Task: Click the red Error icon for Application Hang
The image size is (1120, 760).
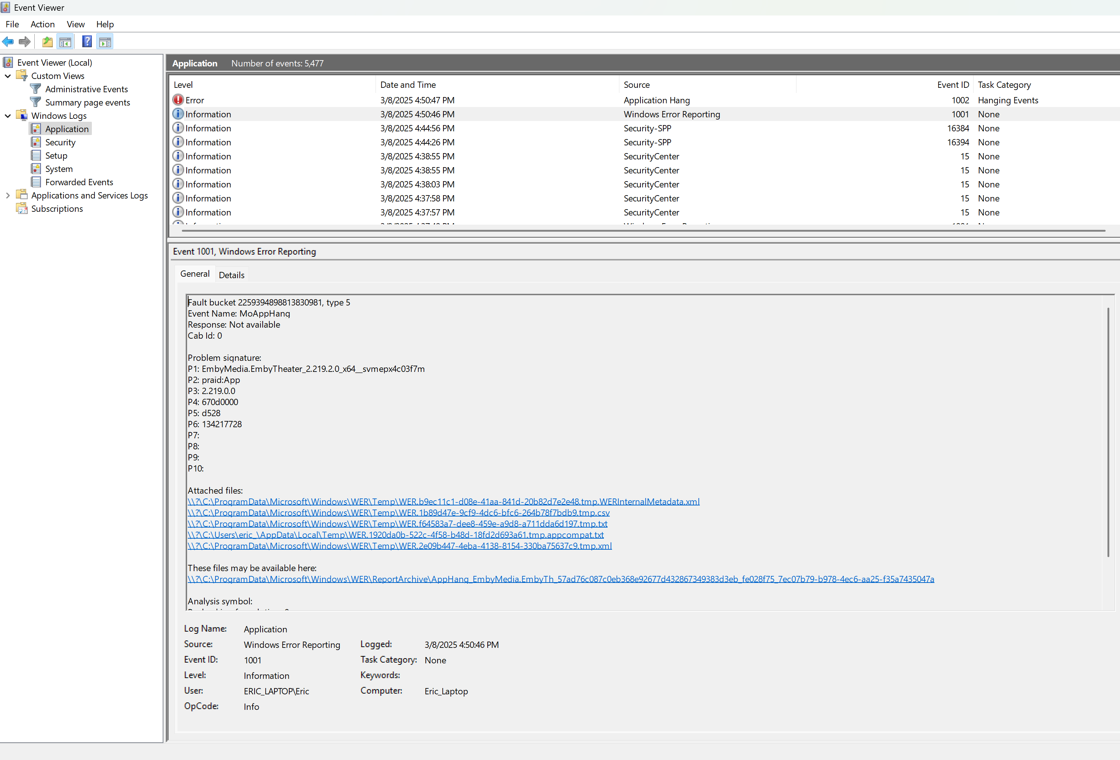Action: click(178, 100)
